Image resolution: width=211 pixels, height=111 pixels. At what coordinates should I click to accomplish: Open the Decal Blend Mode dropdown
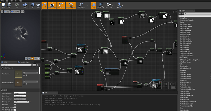pyautogui.click(x=20, y=99)
